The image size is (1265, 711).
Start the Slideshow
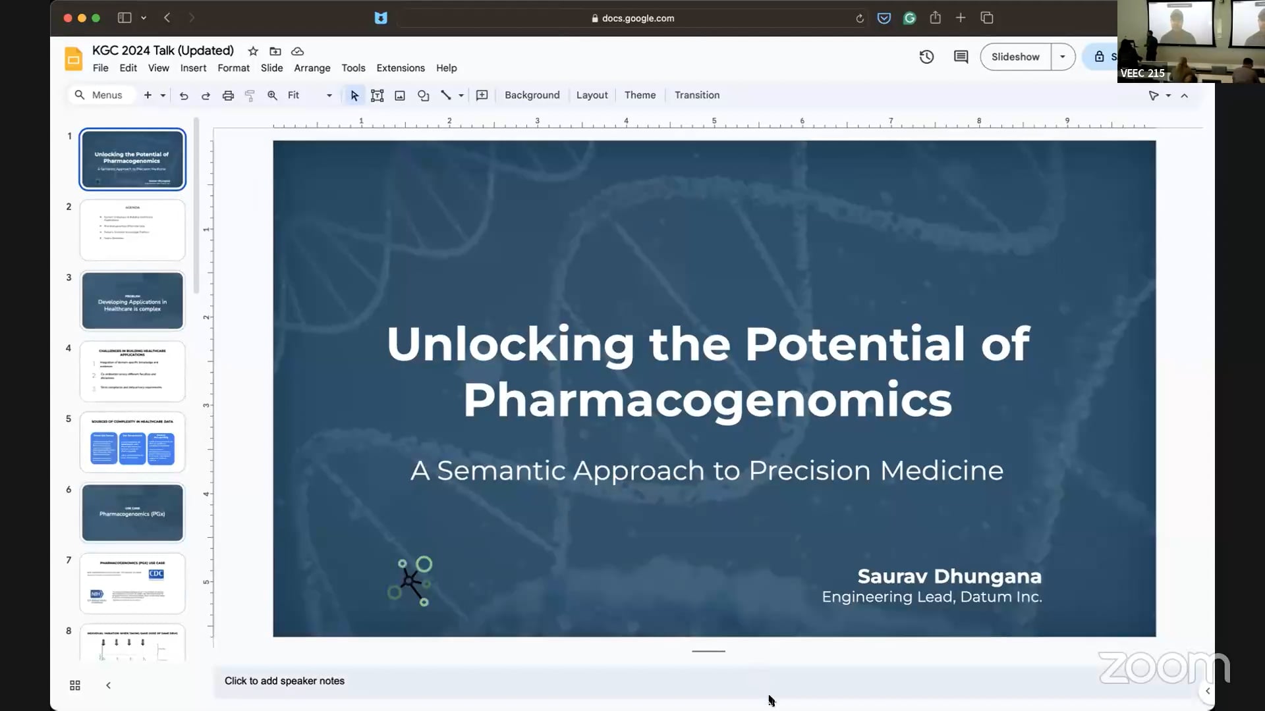(1015, 57)
